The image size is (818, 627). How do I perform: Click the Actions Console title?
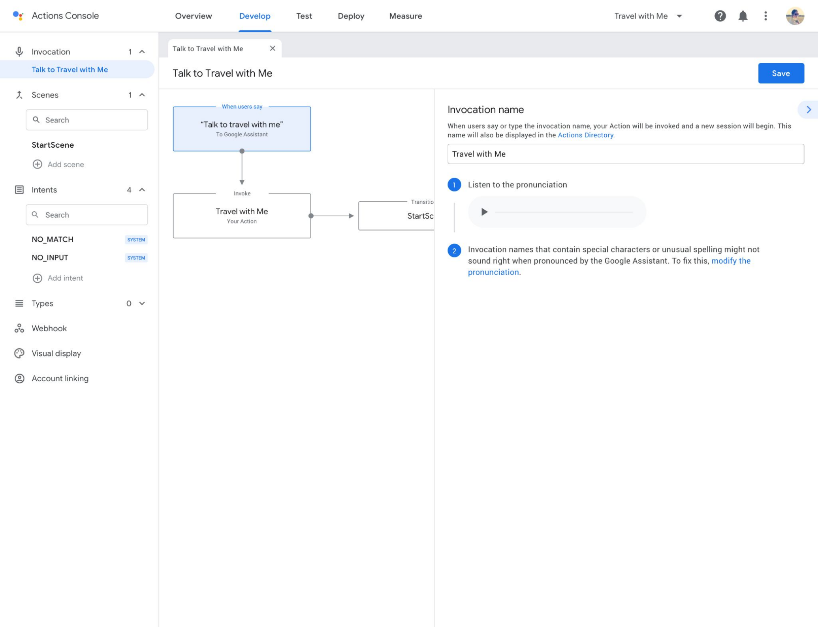click(x=65, y=16)
